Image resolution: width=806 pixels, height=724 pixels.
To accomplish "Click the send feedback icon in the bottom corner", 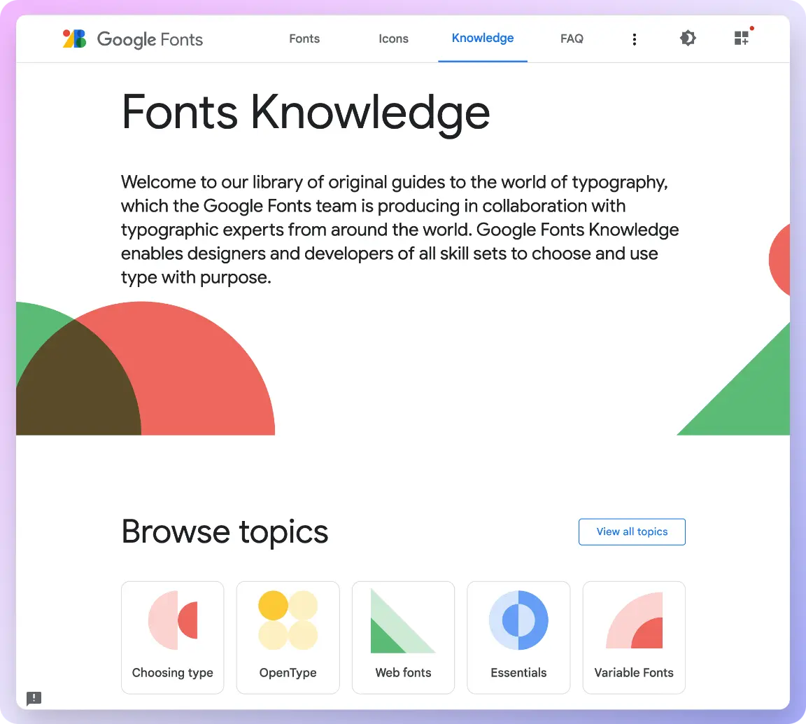I will coord(34,697).
